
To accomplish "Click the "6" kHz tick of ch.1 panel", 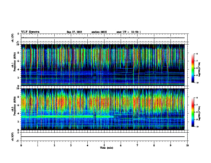I will (x=18, y=61).
